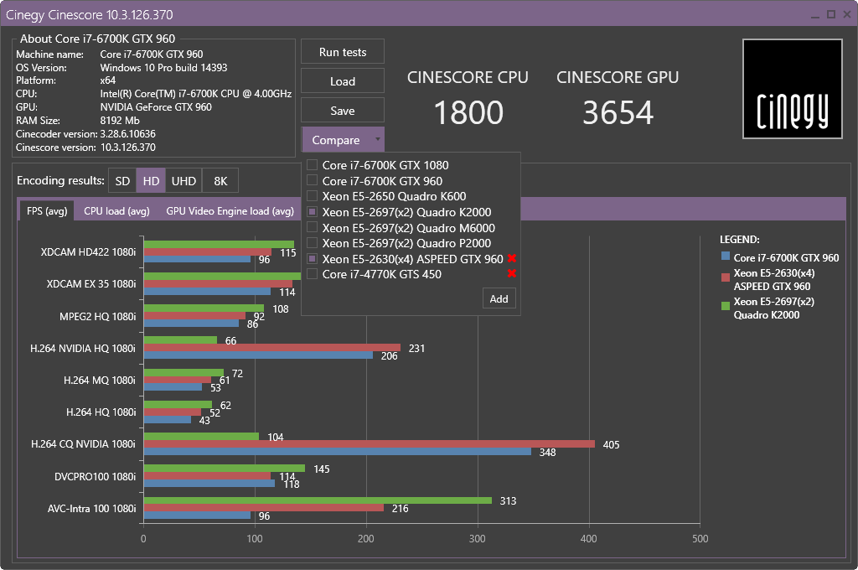Viewport: 858px width, 570px height.
Task: Show SD encoding results
Action: tap(122, 181)
